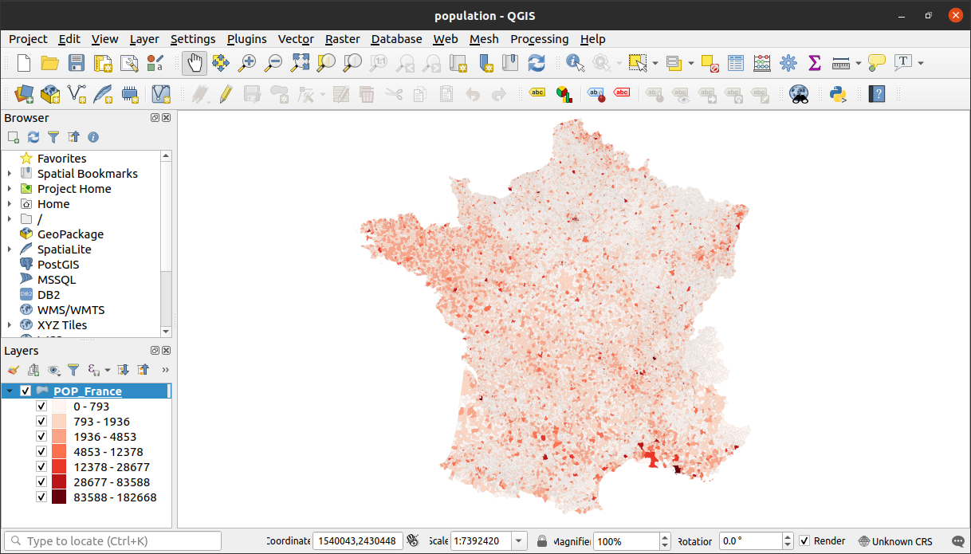This screenshot has height=554, width=971.
Task: Open the attribute table icon
Action: coord(736,63)
